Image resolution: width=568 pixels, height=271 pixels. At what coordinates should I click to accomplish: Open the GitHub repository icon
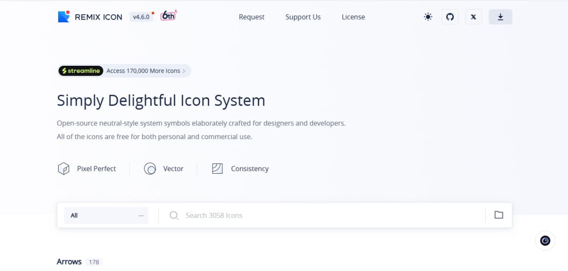point(450,17)
